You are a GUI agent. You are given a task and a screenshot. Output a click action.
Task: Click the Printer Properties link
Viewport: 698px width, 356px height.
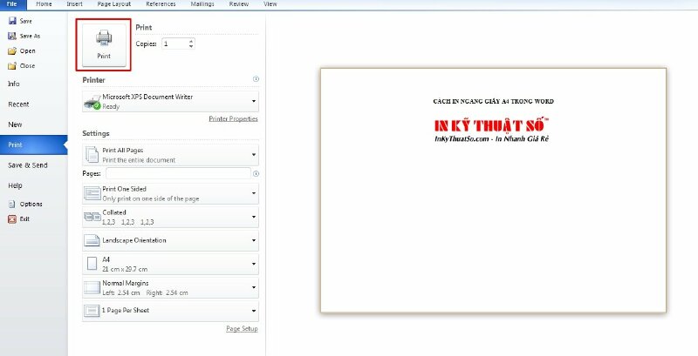click(233, 118)
